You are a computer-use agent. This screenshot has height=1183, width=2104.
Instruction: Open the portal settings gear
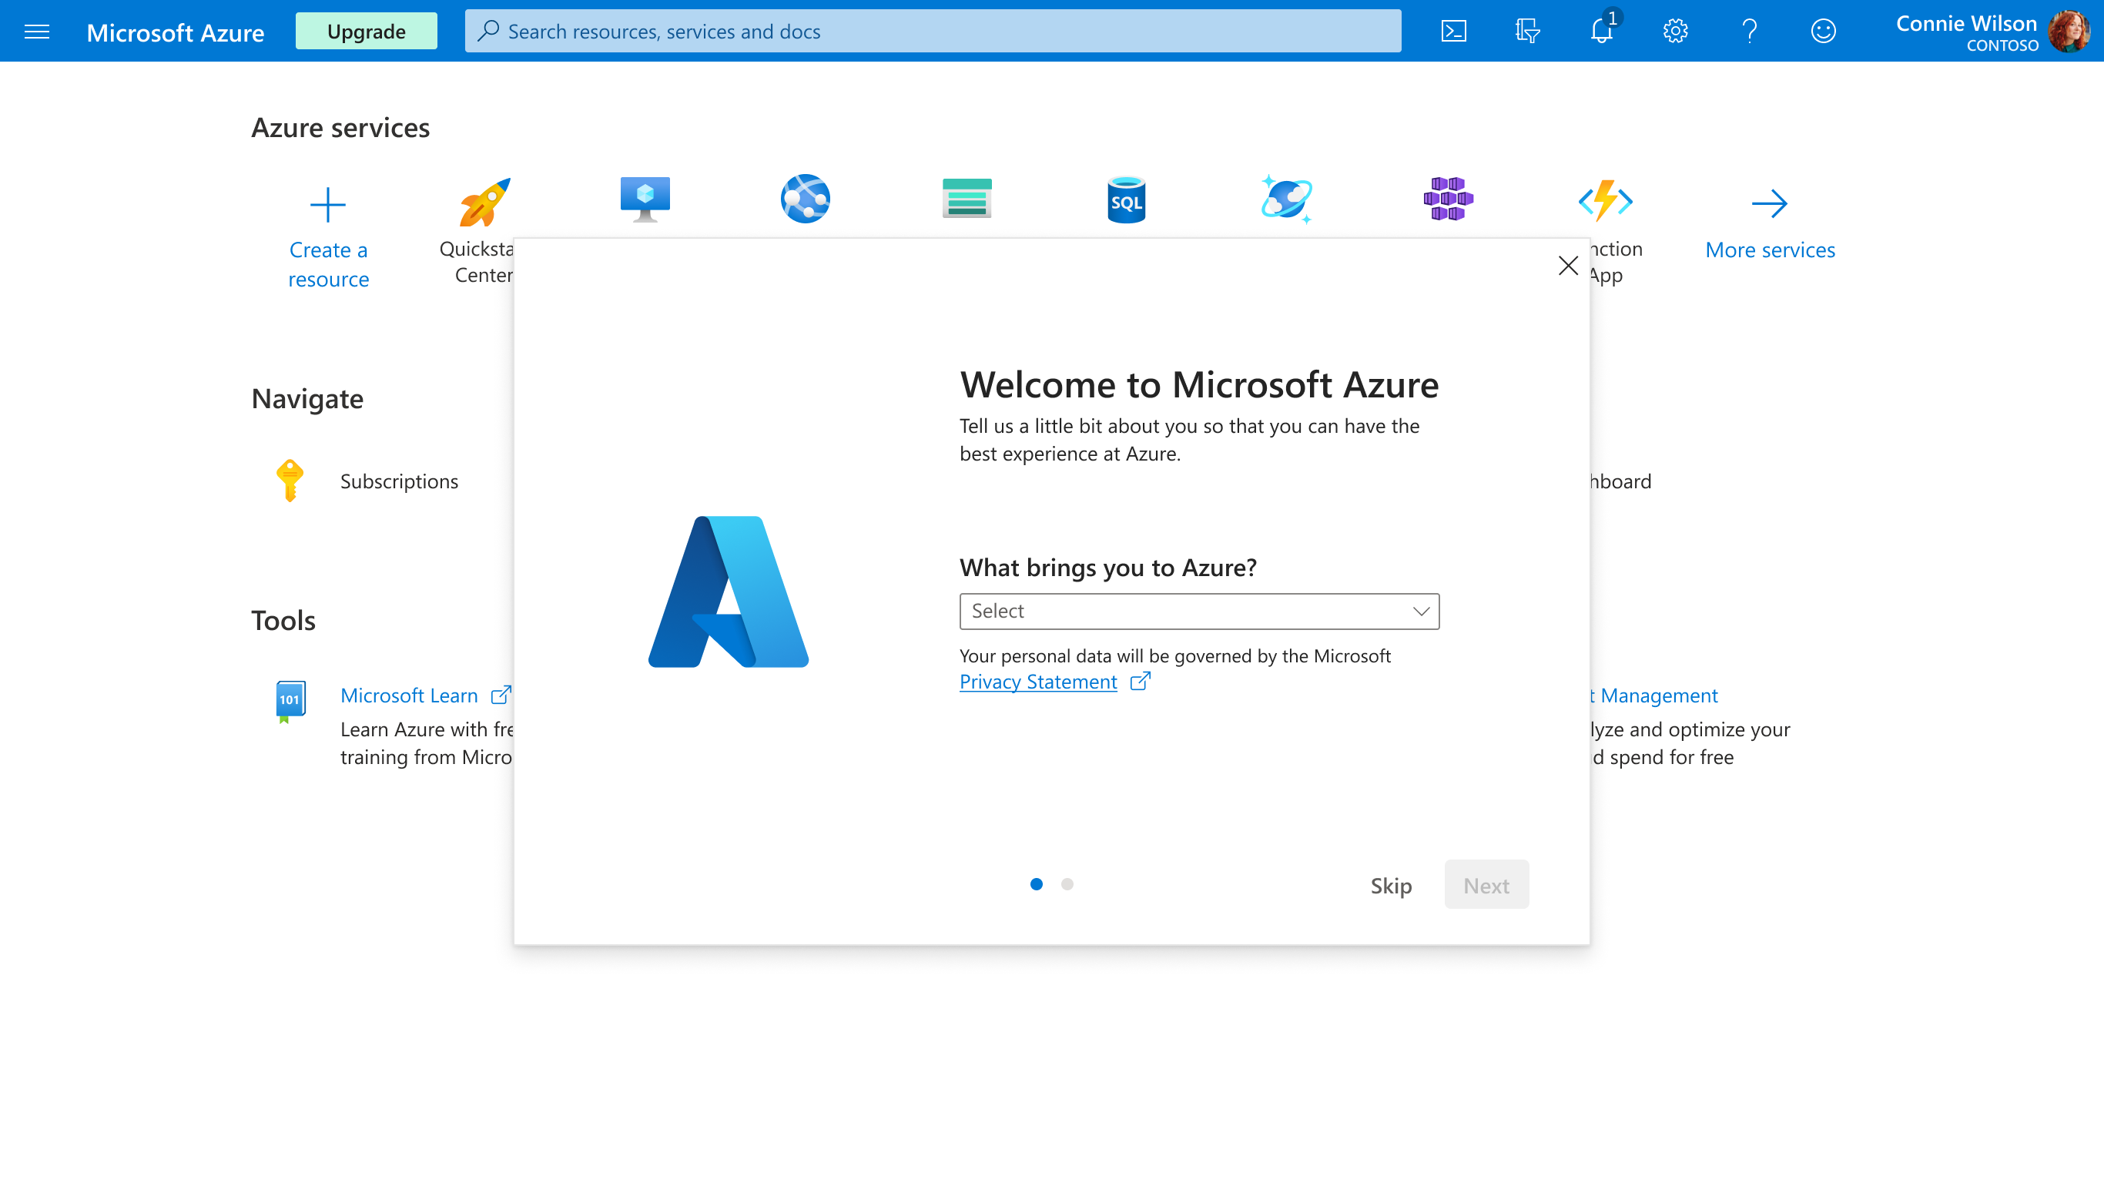point(1675,31)
